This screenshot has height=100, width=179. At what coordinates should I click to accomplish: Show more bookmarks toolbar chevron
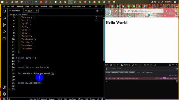click(176, 16)
